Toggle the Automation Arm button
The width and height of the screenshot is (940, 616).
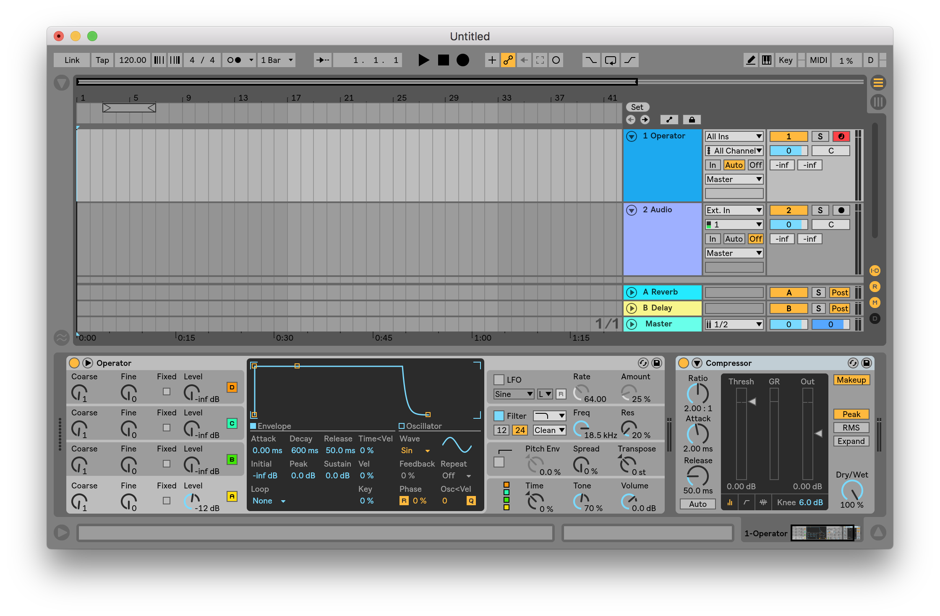pos(508,60)
